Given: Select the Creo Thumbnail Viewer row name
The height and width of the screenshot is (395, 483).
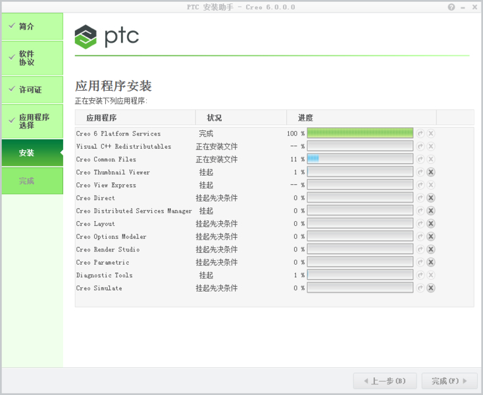Looking at the screenshot, I should (x=113, y=172).
